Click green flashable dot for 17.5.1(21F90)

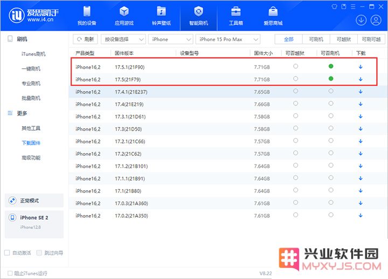tap(331, 66)
